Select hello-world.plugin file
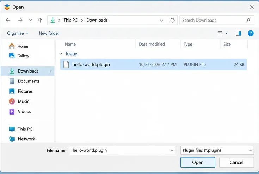Image resolution: width=259 pixels, height=174 pixels. [153, 64]
